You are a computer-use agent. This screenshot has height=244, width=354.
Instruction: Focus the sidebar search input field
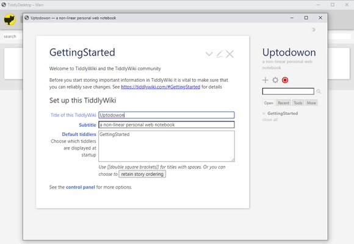point(288,91)
